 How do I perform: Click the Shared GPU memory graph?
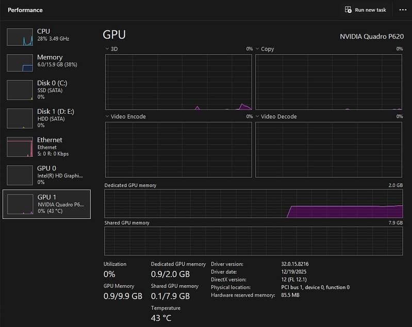point(254,241)
